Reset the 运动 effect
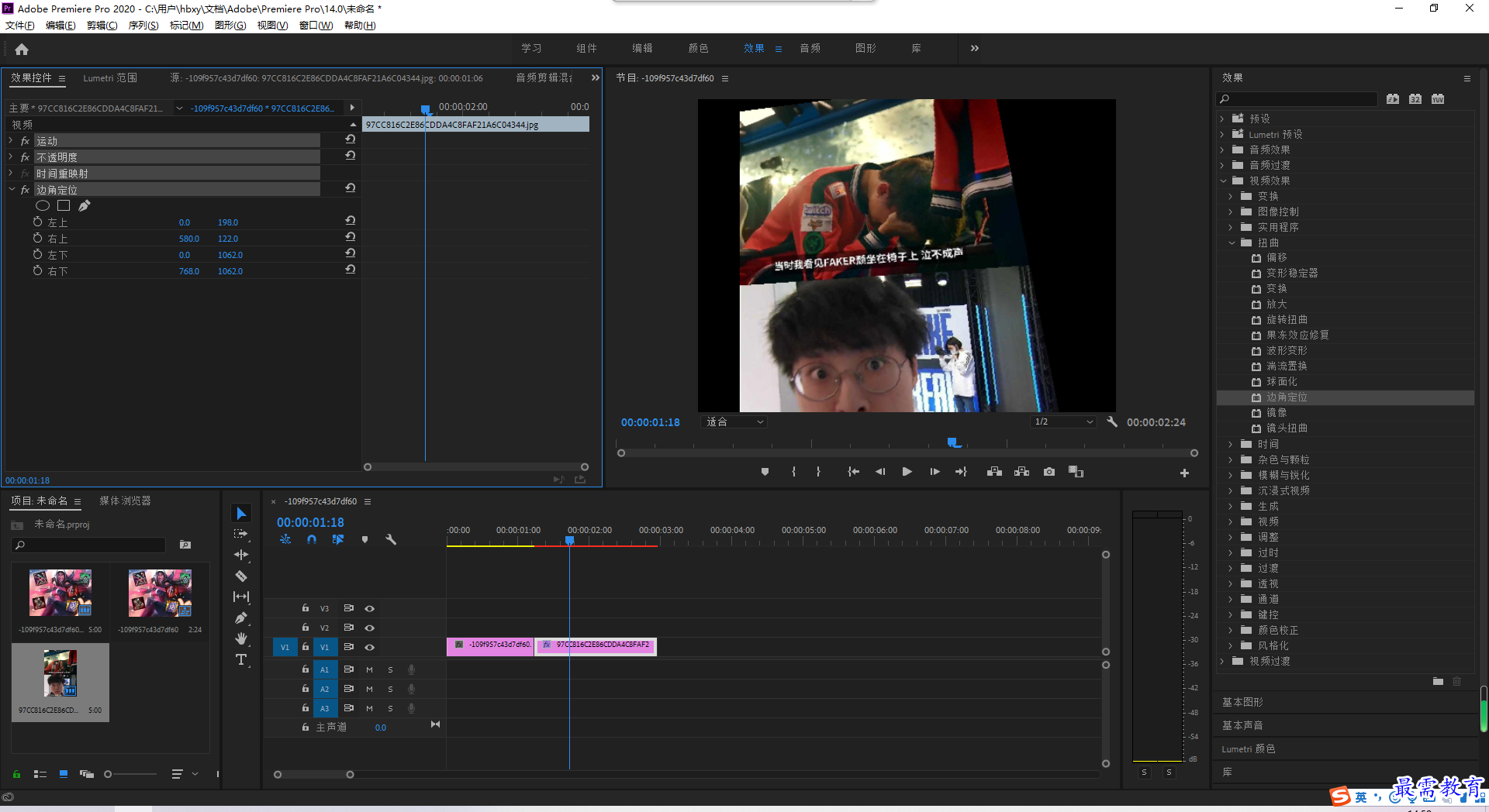 click(351, 139)
